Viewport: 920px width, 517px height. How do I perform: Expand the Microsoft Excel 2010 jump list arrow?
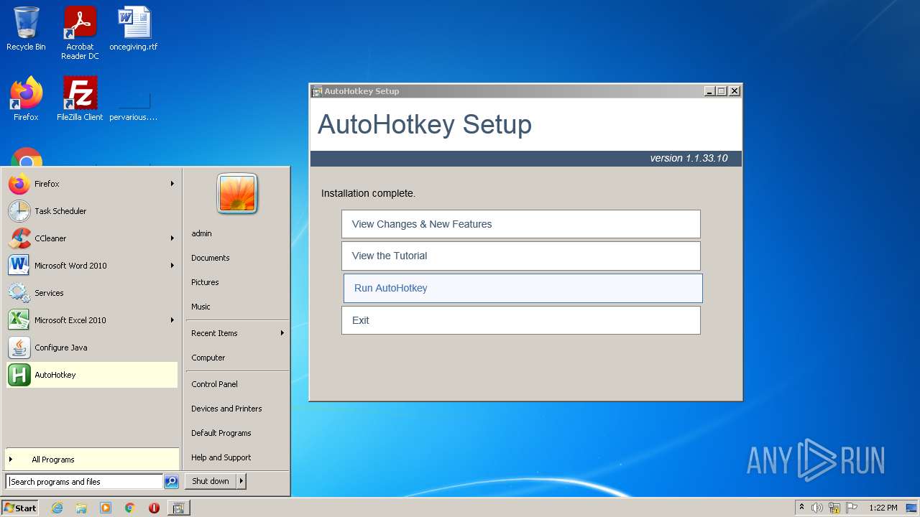[x=172, y=320]
